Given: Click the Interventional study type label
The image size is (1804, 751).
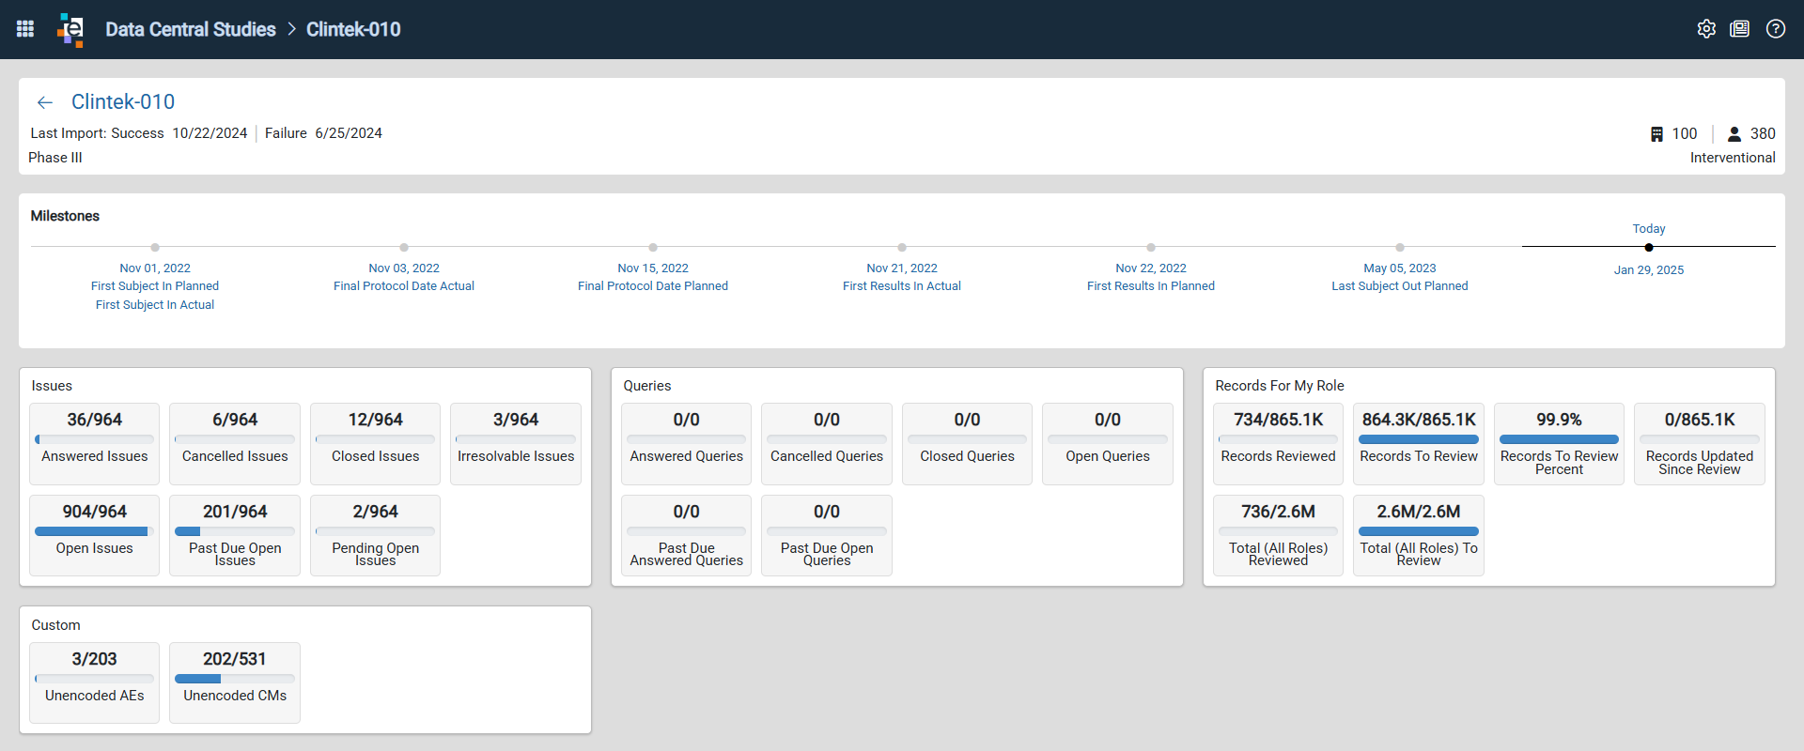Looking at the screenshot, I should pos(1733,158).
